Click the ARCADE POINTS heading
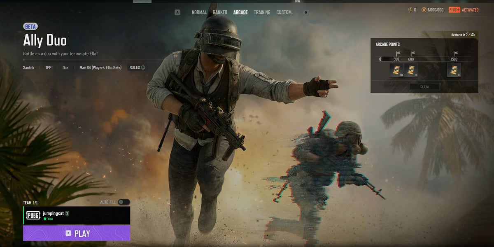 pyautogui.click(x=388, y=44)
